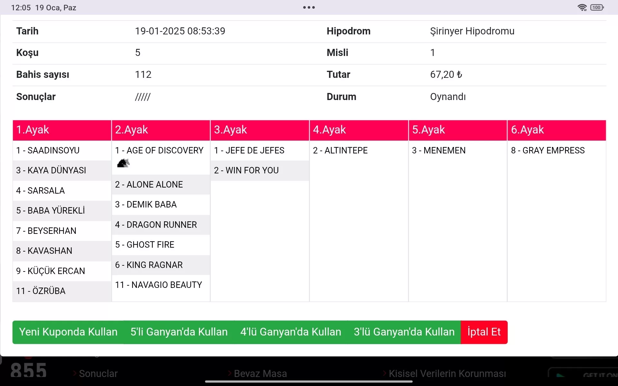The image size is (618, 386).
Task: Open Kişisel Verilerin Korunması link
Action: 447,373
